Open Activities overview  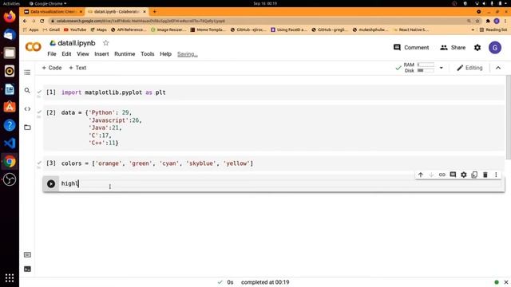pyautogui.click(x=11, y=3)
